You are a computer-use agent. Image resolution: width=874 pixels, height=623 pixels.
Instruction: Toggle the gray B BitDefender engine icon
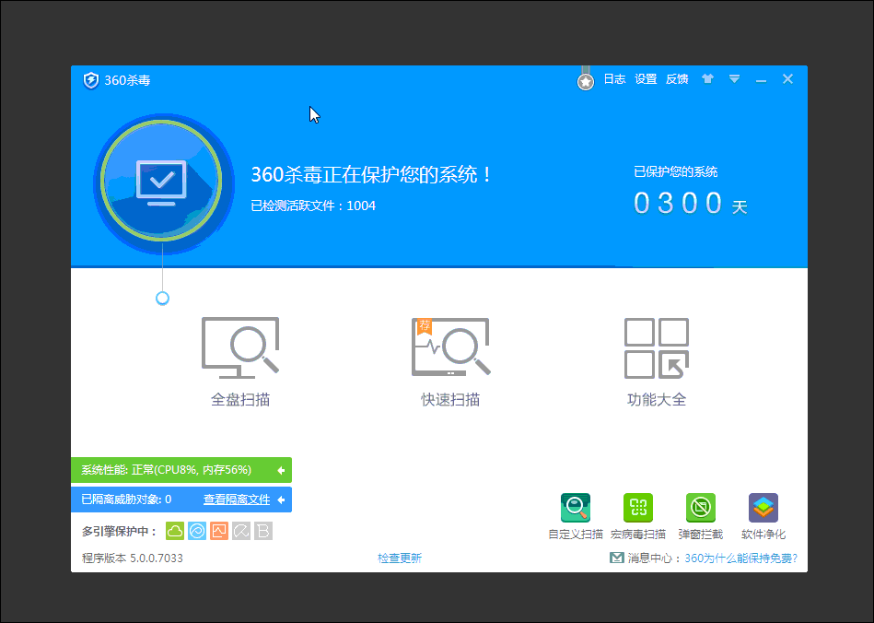263,531
